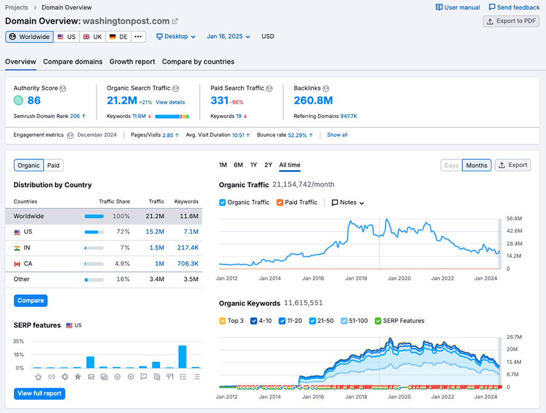Select stacked image pack SERP icon
Image resolution: width=546 pixels, height=413 pixels.
(104, 377)
